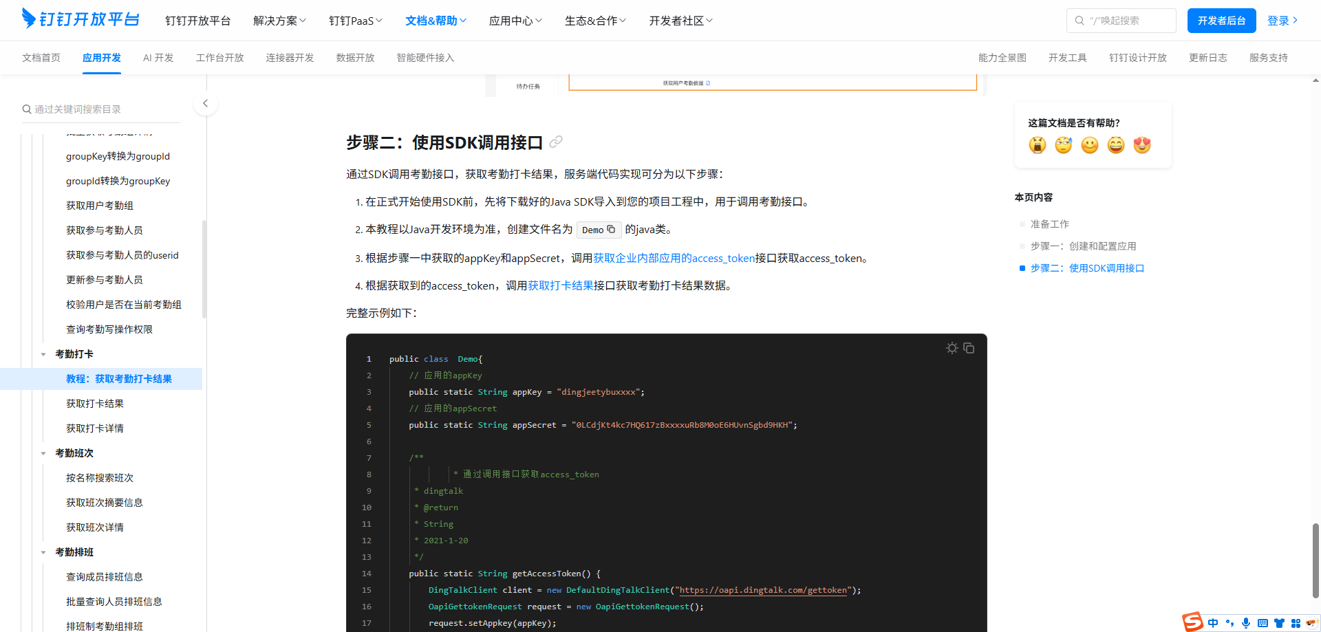Image resolution: width=1321 pixels, height=632 pixels.
Task: Open the 开发工具 link
Action: [1068, 58]
